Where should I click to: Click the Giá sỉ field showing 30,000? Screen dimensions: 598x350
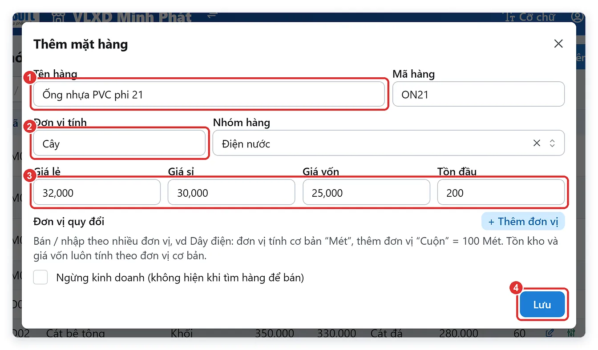(x=231, y=192)
